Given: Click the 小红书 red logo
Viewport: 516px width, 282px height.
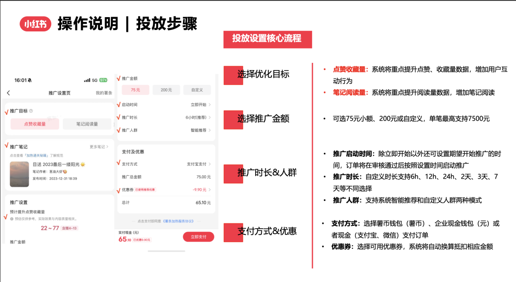Looking at the screenshot, I should (35, 24).
